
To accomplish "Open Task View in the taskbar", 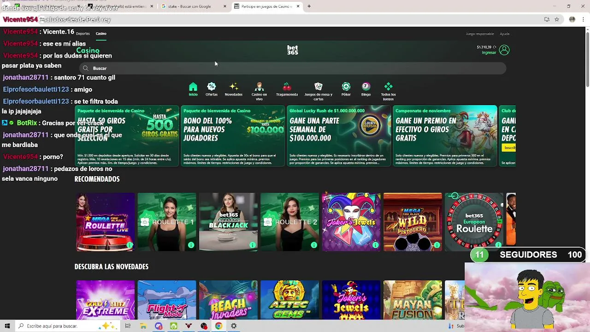I will tap(128, 326).
